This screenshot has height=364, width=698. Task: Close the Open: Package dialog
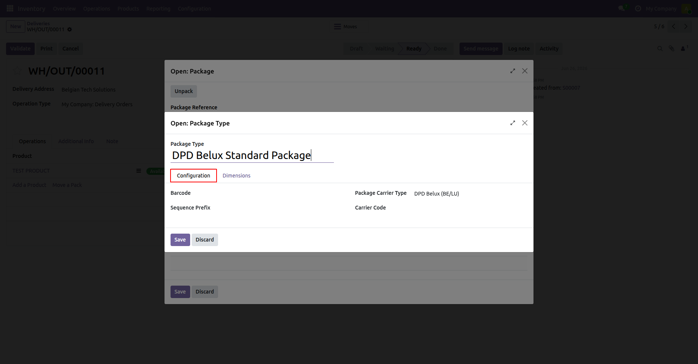525,71
